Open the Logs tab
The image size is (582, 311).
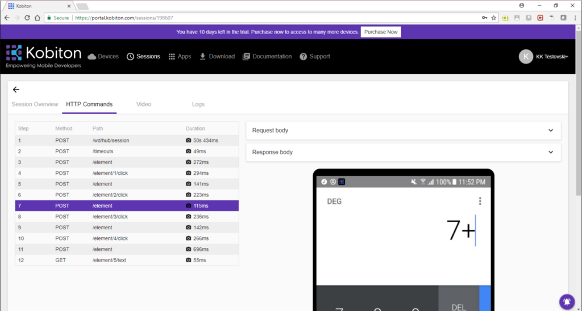click(198, 104)
